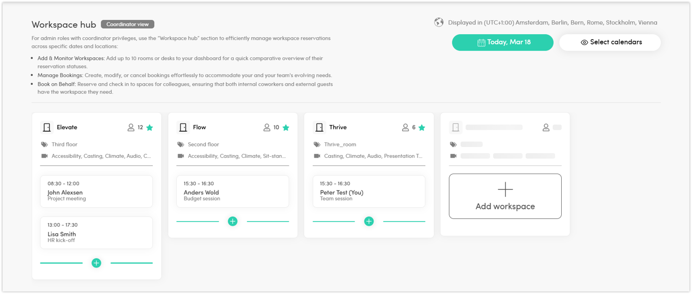692x294 pixels.
Task: Open the Select calendars button
Action: [x=610, y=42]
